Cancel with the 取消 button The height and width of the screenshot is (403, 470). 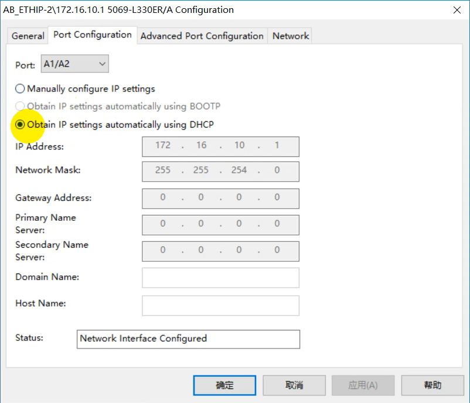(294, 385)
